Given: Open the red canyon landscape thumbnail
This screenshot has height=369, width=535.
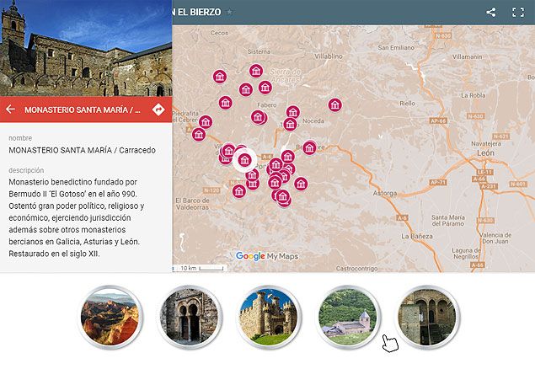Looking at the screenshot, I should click(110, 315).
